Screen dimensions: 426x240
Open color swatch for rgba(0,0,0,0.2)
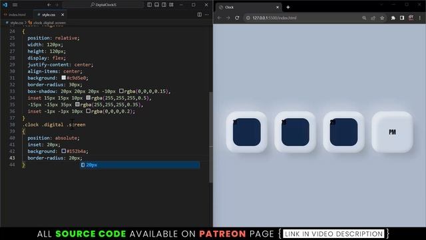pyautogui.click(x=89, y=111)
